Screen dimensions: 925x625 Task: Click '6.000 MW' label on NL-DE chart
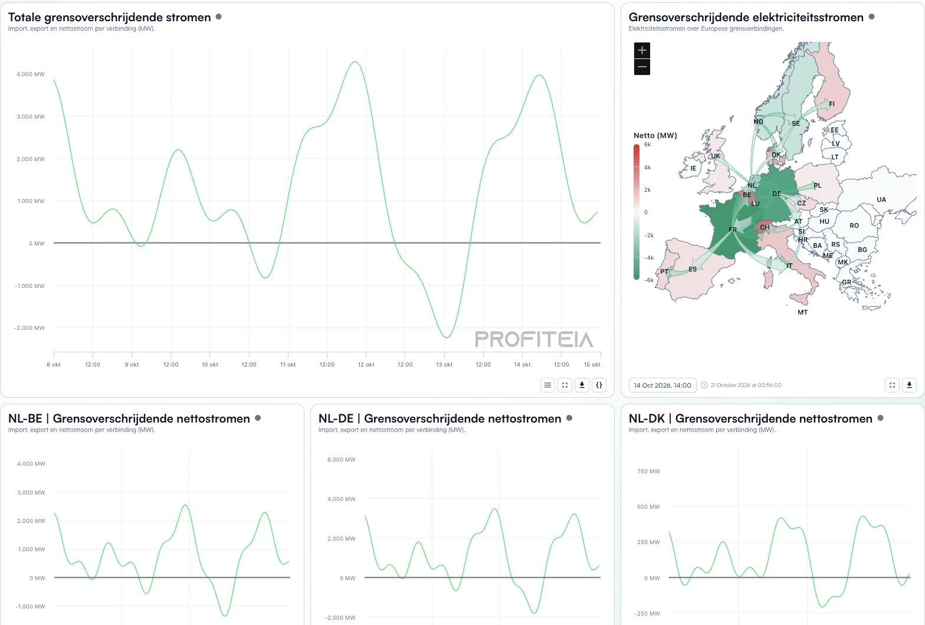click(342, 460)
